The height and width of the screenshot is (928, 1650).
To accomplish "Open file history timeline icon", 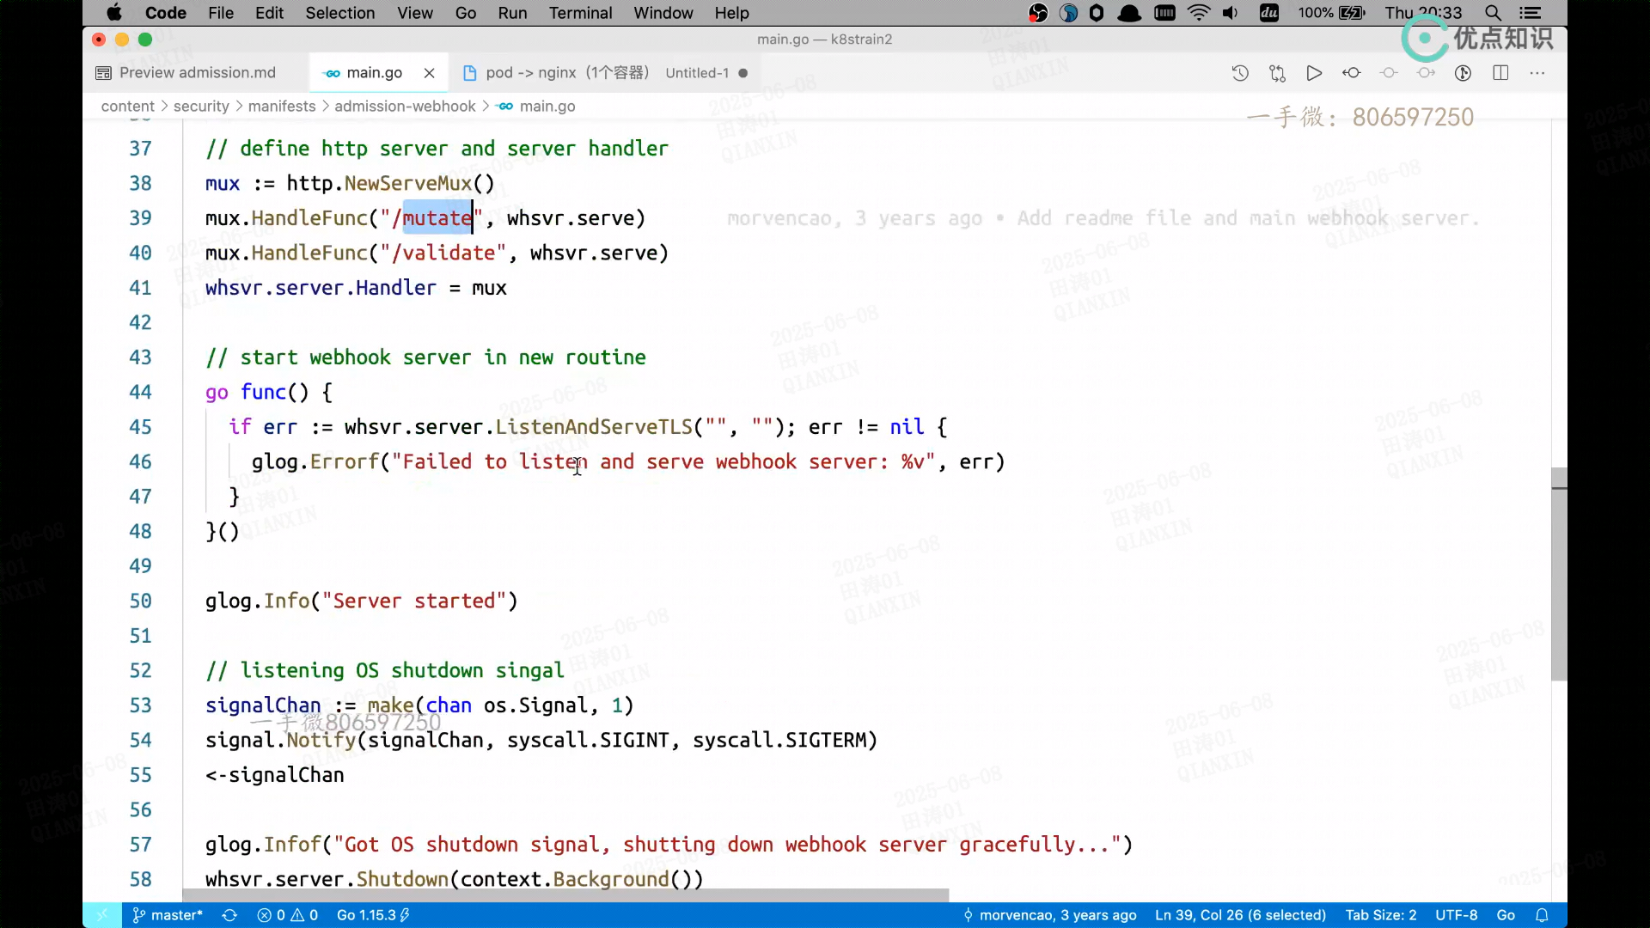I will [x=1239, y=73].
